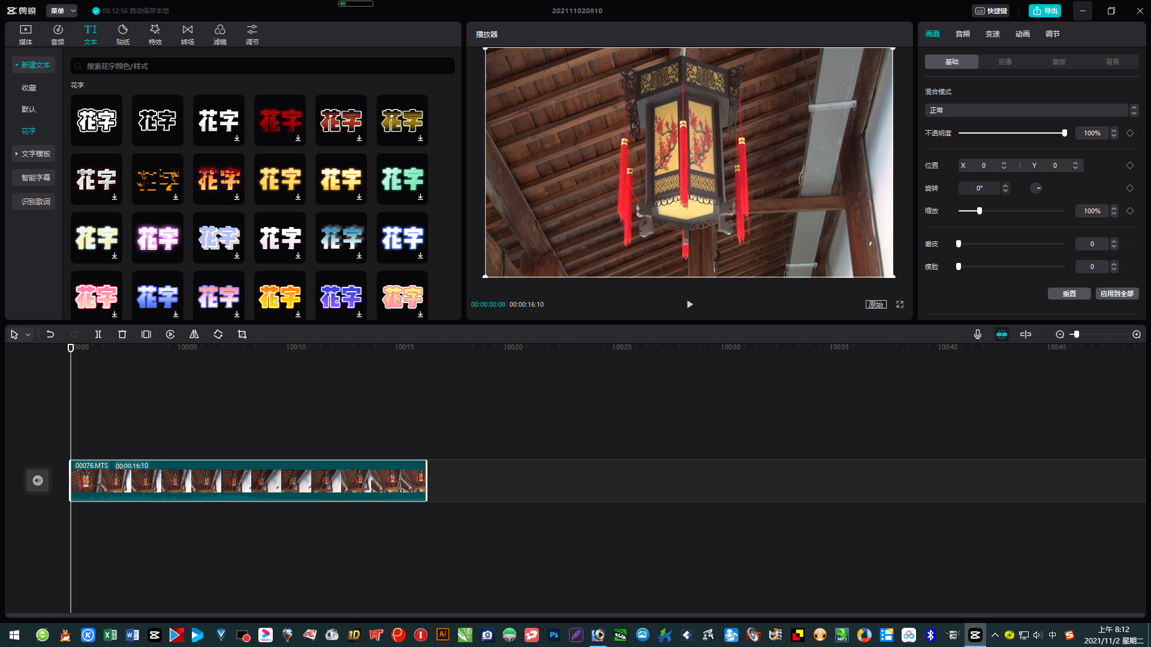Open the 转场 transitions tab

pyautogui.click(x=188, y=35)
